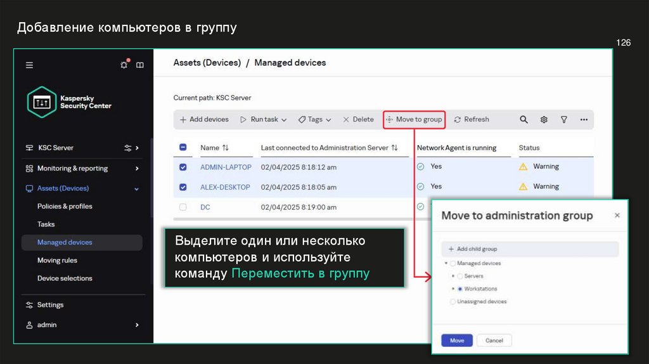Select Servers radio button
Viewport: 649px width, 364px height.
tap(460, 276)
